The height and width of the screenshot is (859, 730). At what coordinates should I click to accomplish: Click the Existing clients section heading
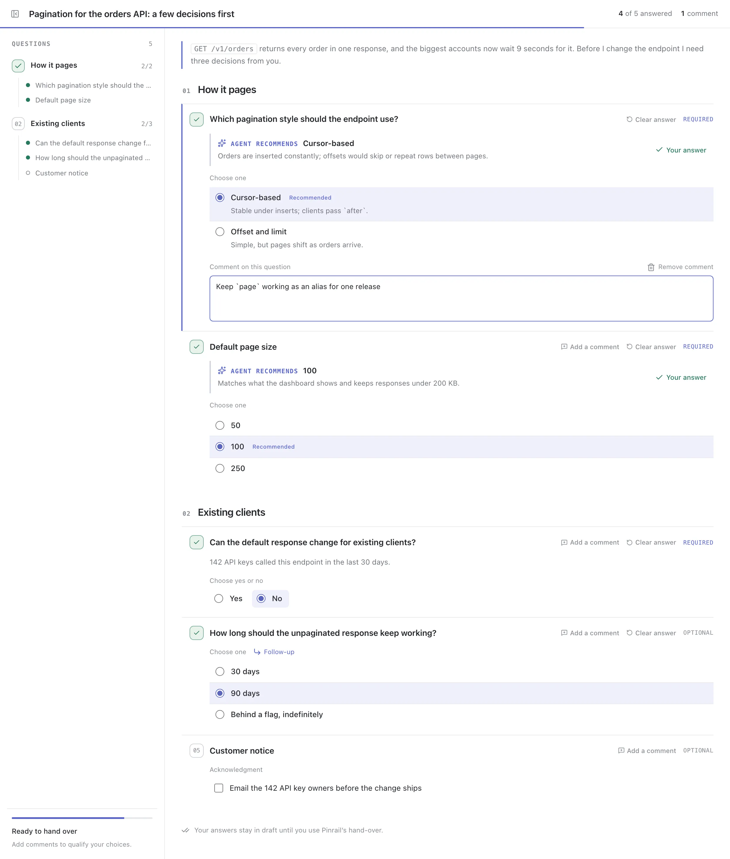231,513
